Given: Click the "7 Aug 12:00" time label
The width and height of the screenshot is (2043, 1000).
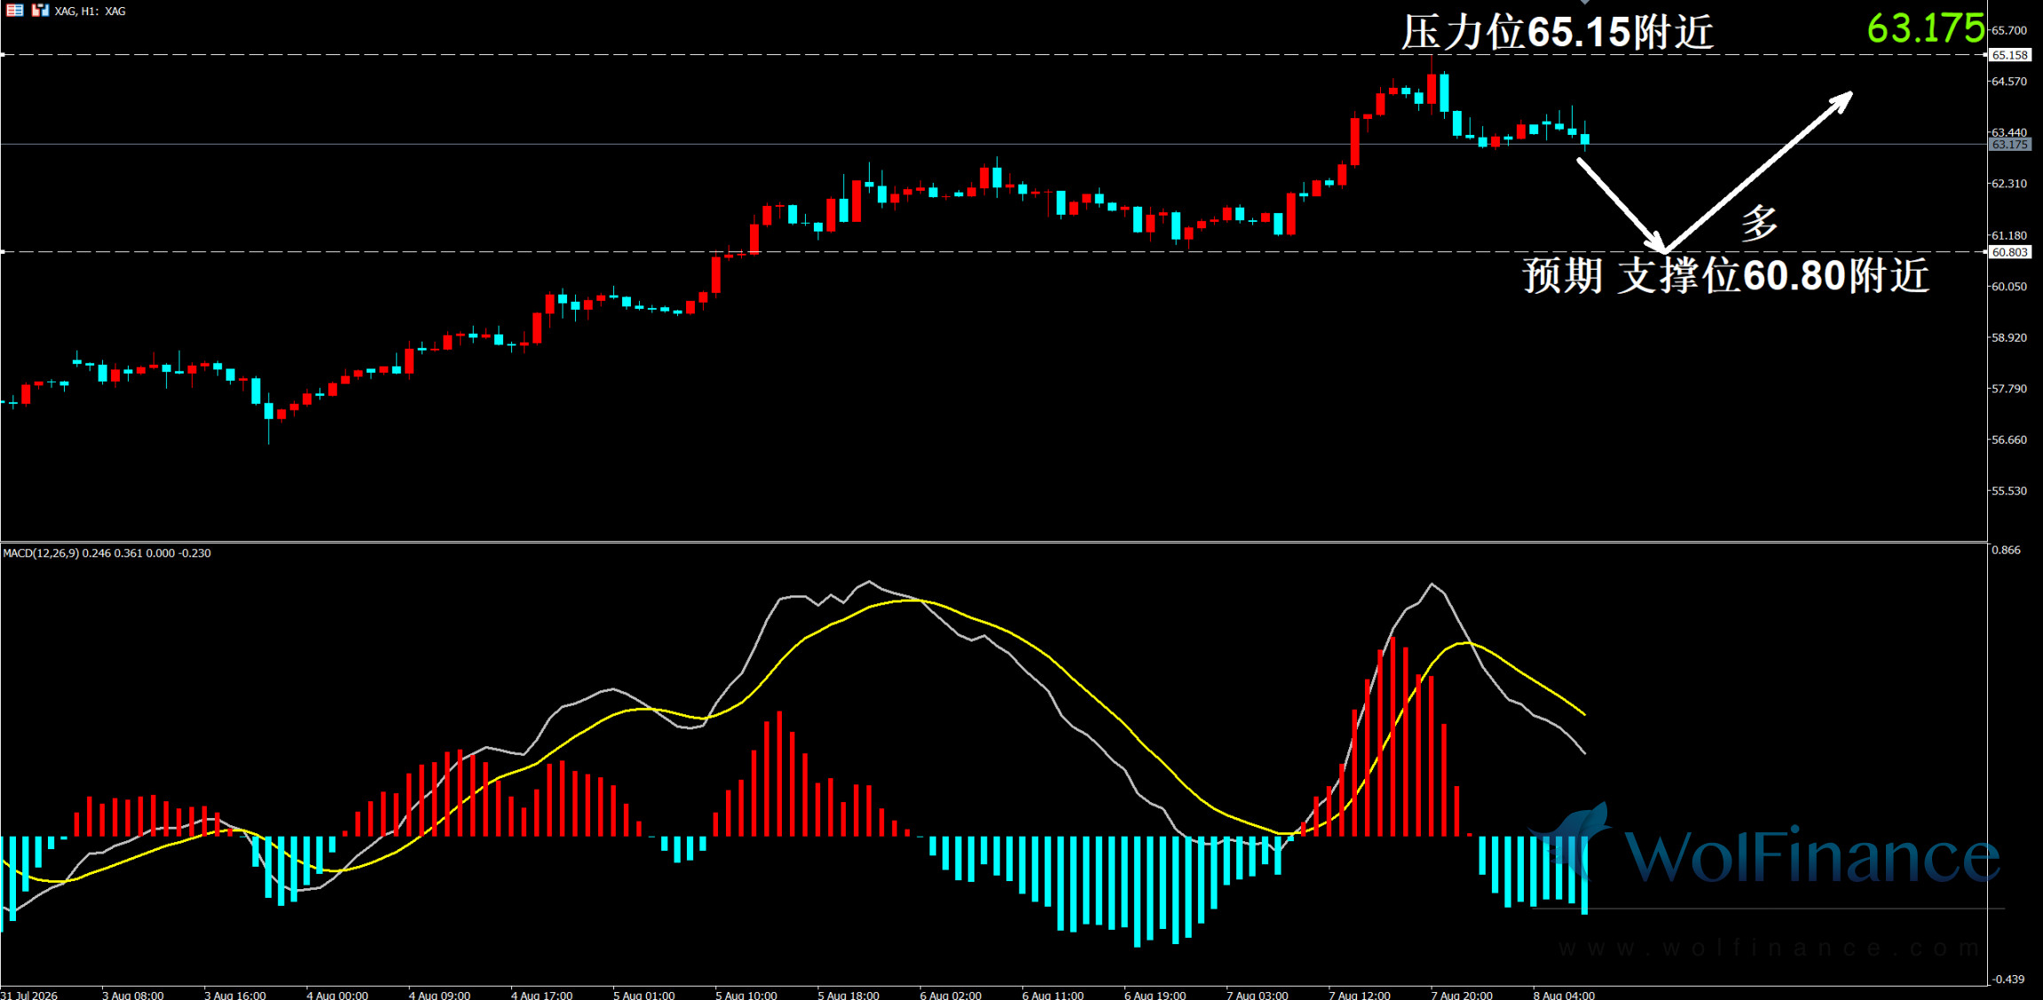Looking at the screenshot, I should point(1360,995).
